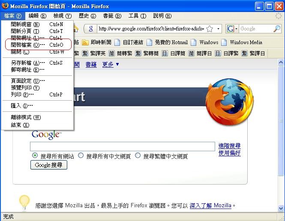This screenshot has height=221, width=285.
Task: Click the scrollbar down arrow
Action: click(281, 208)
